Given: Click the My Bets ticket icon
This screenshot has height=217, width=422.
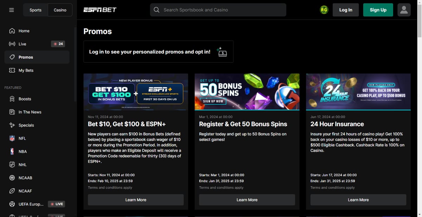Looking at the screenshot, I should tap(12, 70).
